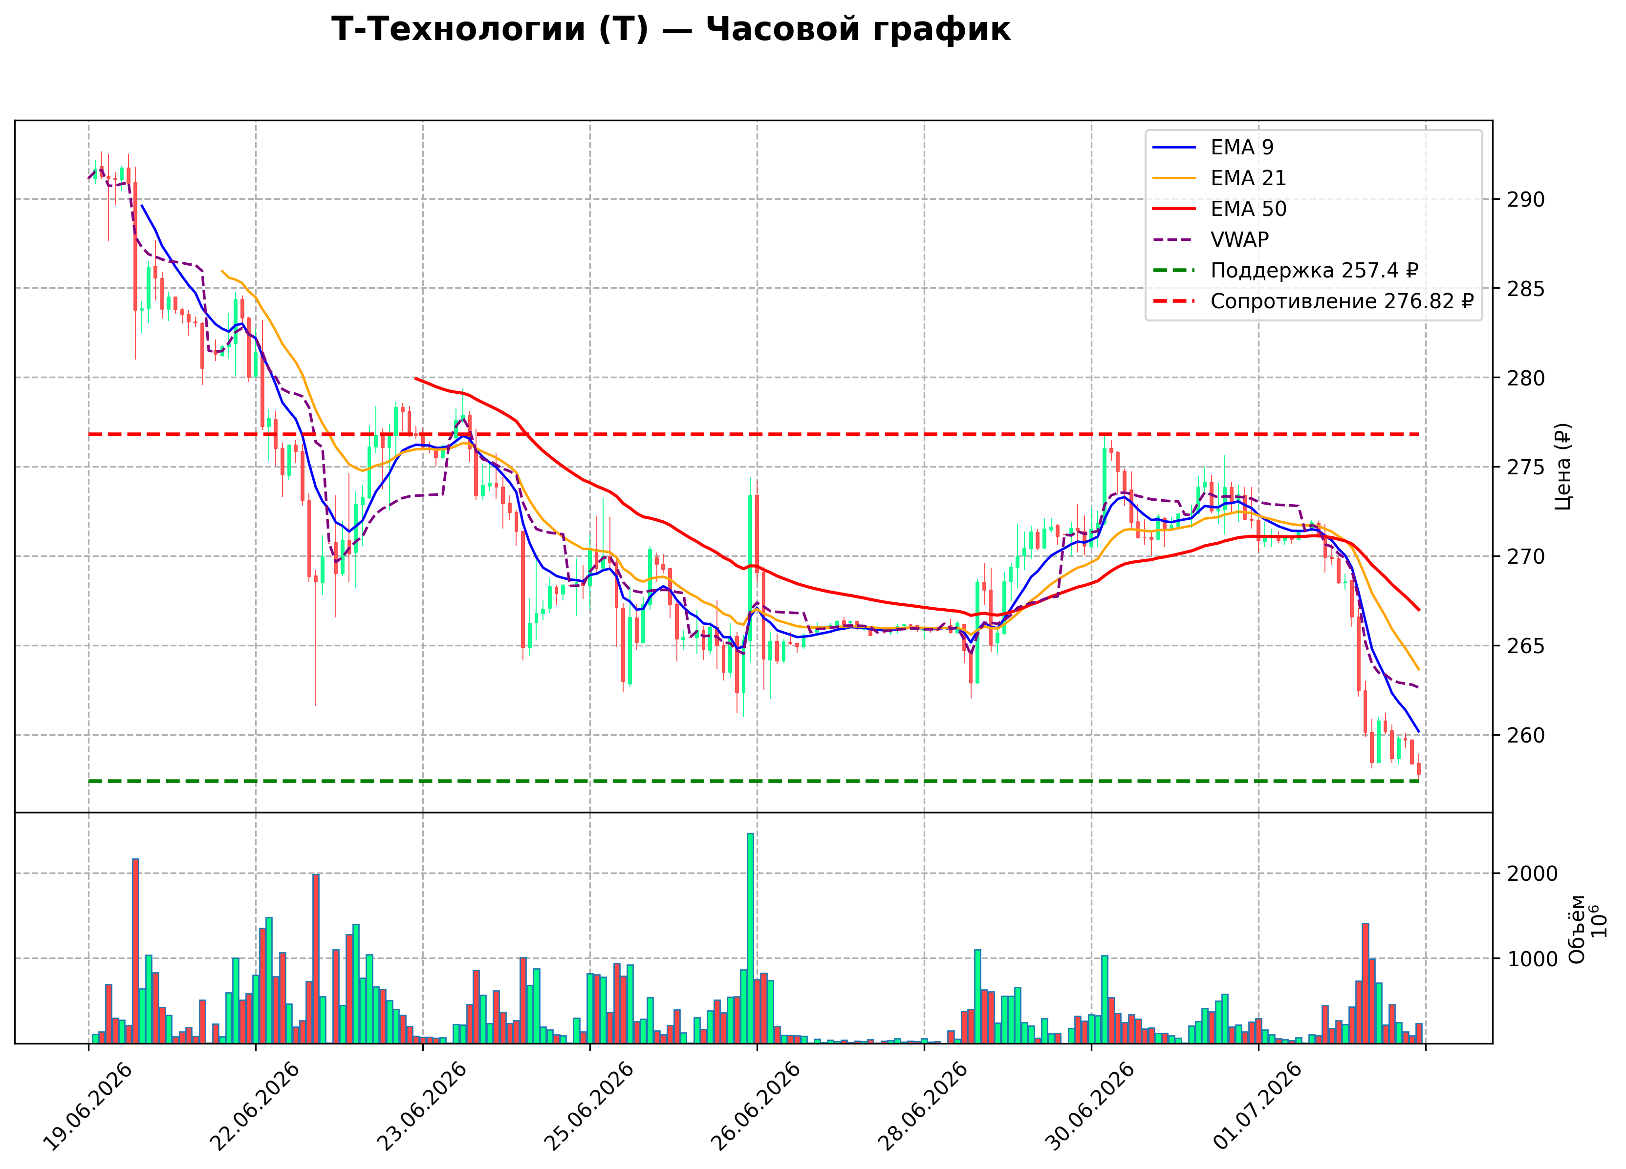The image size is (1626, 1169).
Task: Click the 26.06.2026 date axis label
Action: coord(756,1106)
